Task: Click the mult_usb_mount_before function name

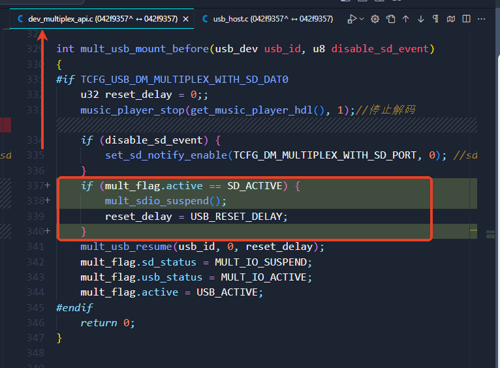Action: [x=145, y=49]
